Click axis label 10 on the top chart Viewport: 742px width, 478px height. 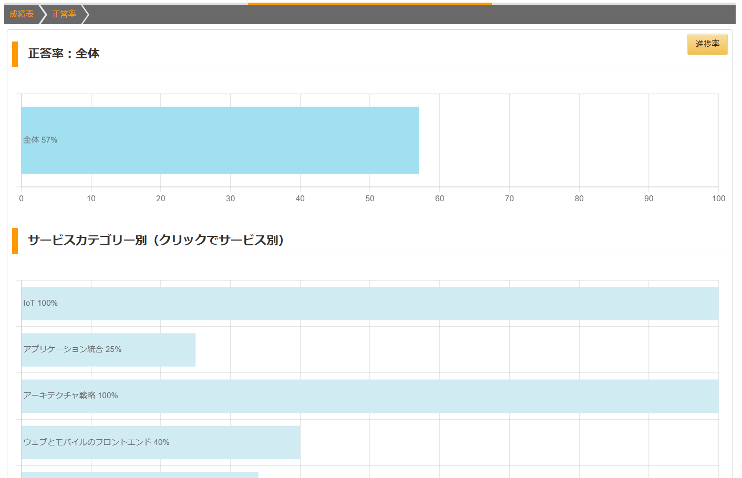91,199
